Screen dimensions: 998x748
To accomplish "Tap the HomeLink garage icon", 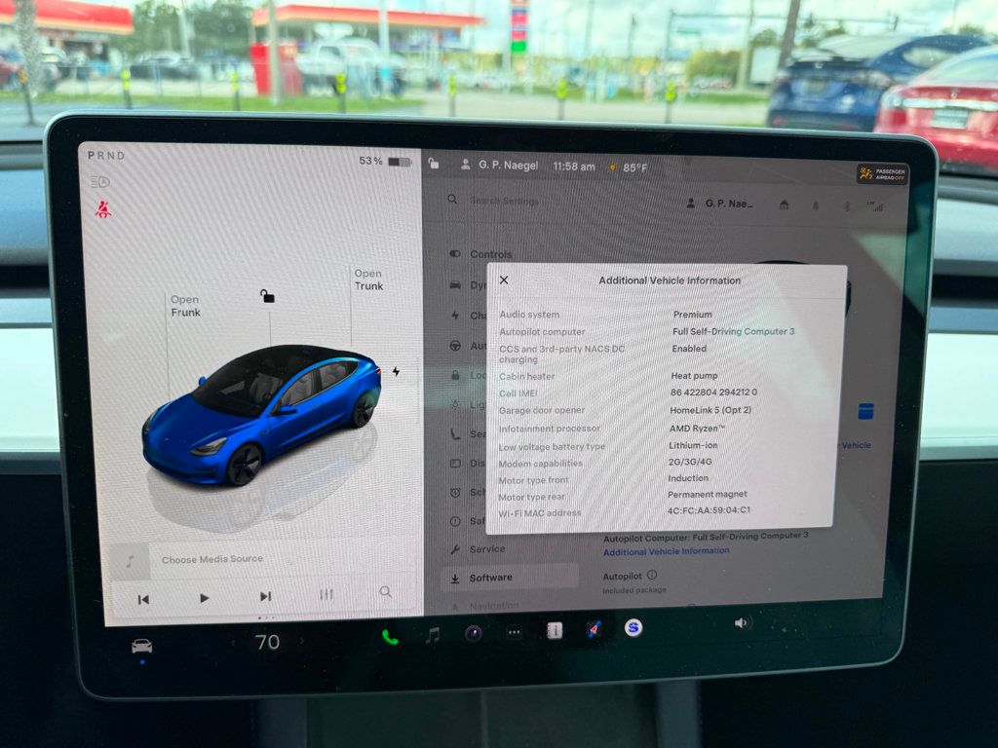I will 784,205.
